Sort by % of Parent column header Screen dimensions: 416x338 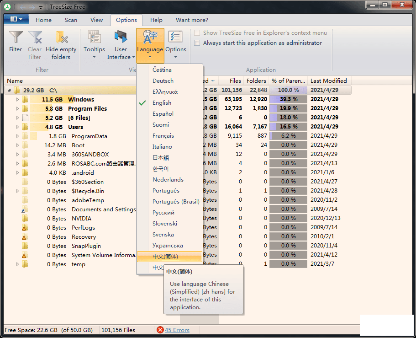[289, 81]
